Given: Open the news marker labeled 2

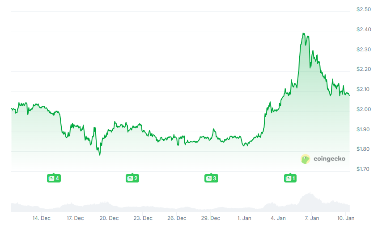Looking at the screenshot, I should coord(132,178).
